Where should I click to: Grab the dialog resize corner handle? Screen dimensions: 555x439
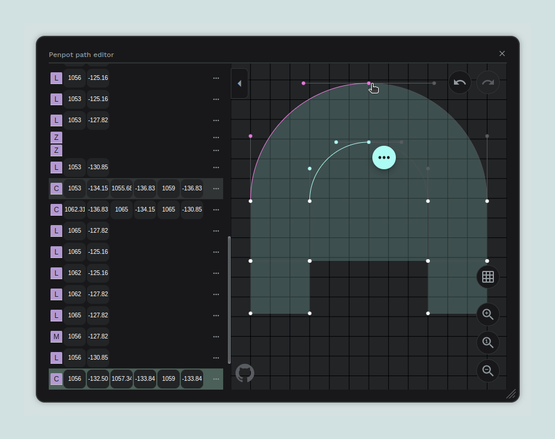point(511,394)
